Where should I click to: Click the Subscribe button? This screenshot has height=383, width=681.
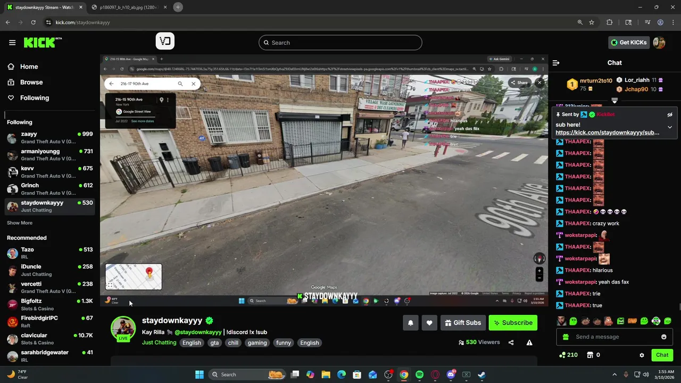coord(513,323)
